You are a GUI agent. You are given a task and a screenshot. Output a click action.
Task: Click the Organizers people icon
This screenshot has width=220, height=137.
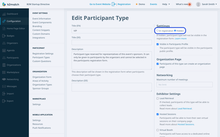4,43
